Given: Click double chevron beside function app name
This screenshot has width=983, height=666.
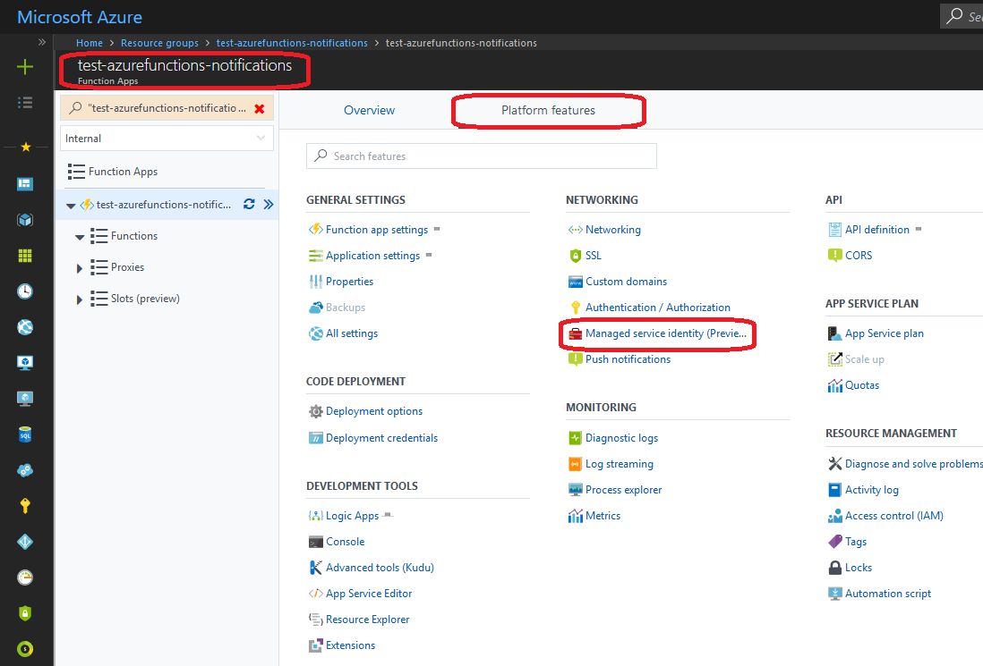Looking at the screenshot, I should (269, 204).
